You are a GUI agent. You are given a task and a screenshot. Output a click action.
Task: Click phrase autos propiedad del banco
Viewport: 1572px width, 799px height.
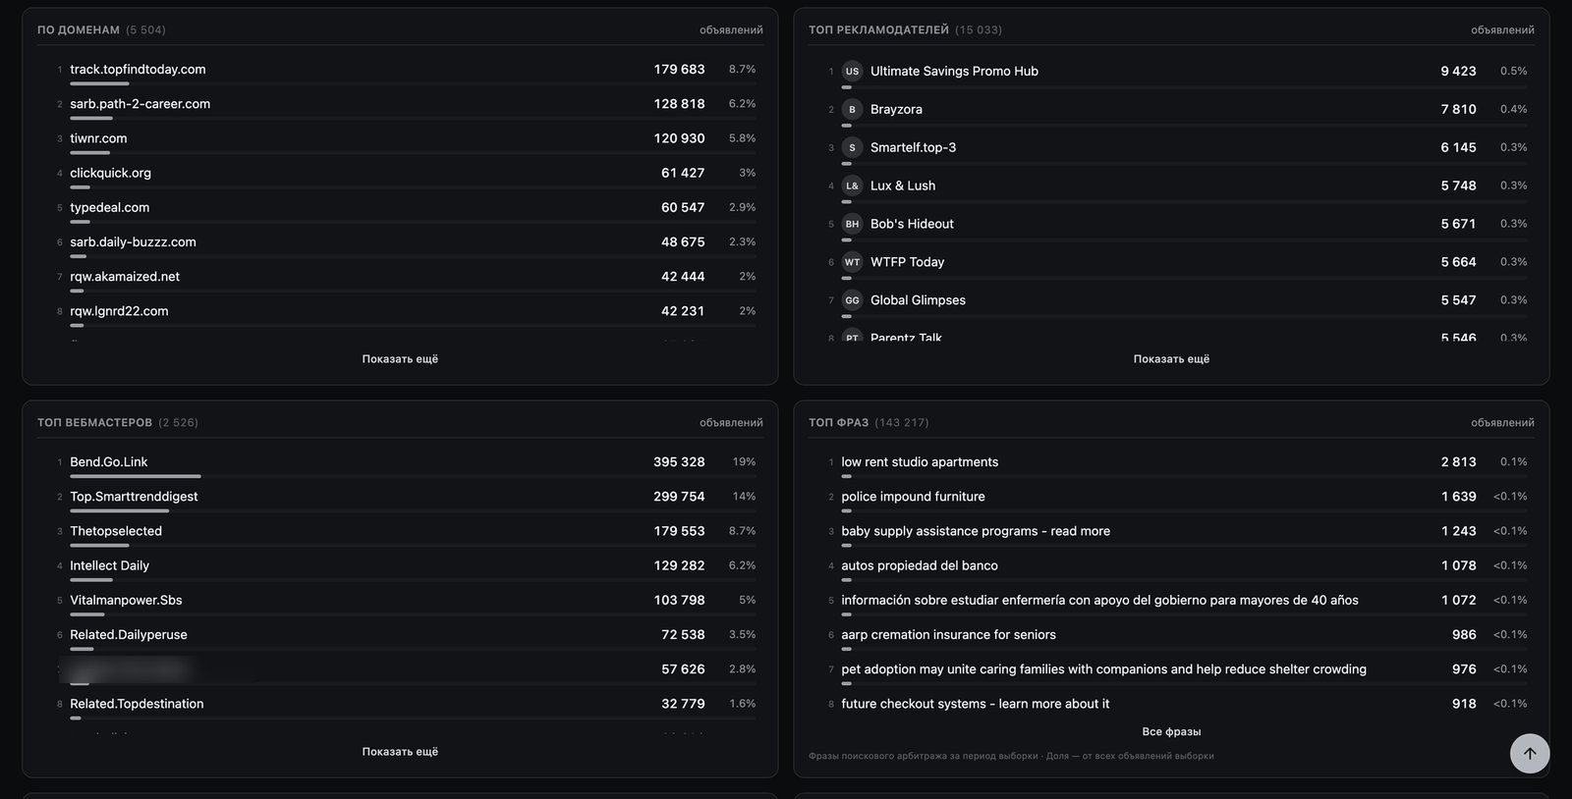pos(920,565)
